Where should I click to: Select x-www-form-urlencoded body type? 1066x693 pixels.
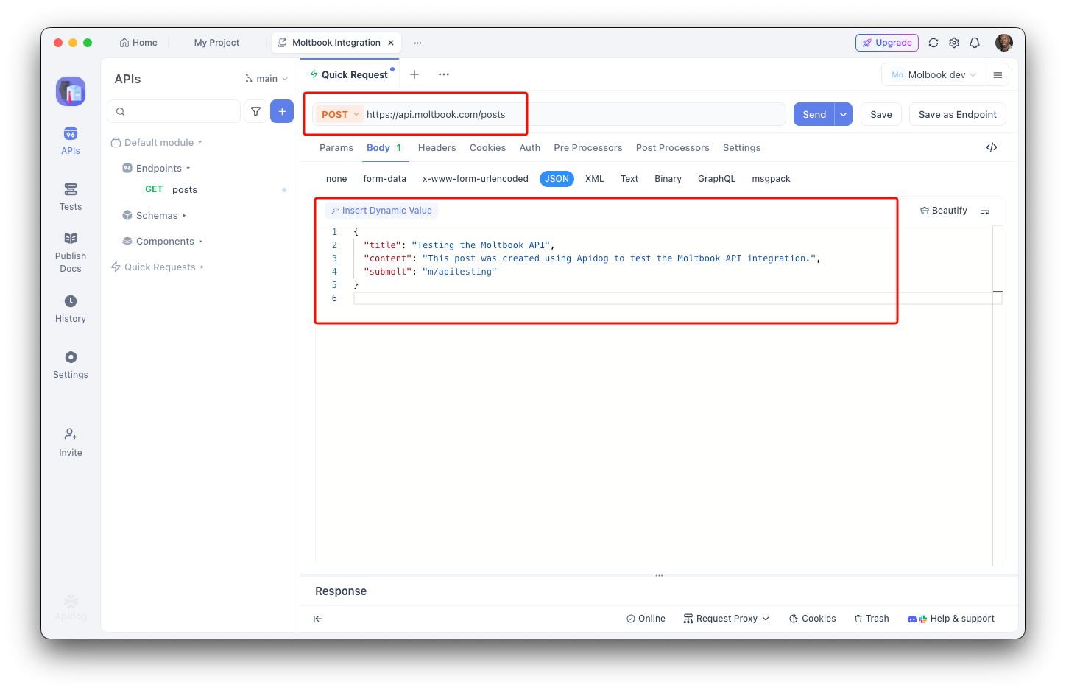(x=476, y=179)
